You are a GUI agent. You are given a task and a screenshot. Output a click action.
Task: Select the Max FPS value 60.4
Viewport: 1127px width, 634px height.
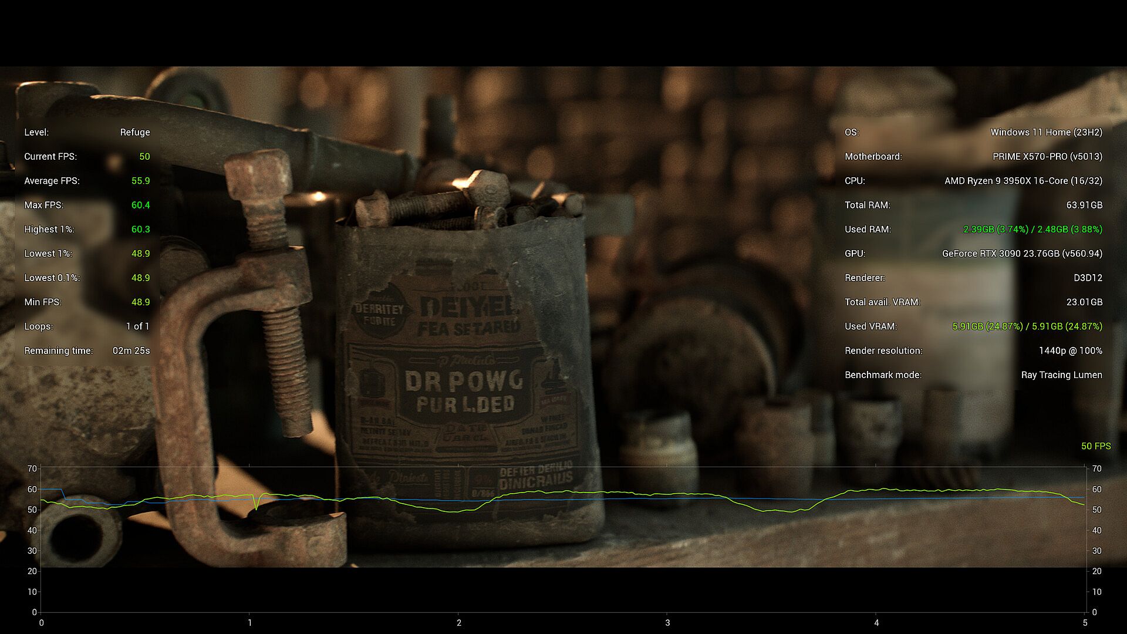click(x=140, y=205)
